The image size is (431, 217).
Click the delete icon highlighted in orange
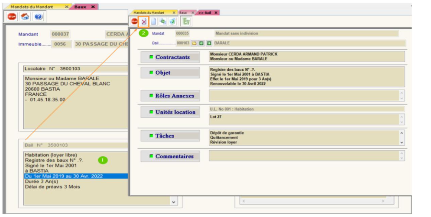point(144,21)
